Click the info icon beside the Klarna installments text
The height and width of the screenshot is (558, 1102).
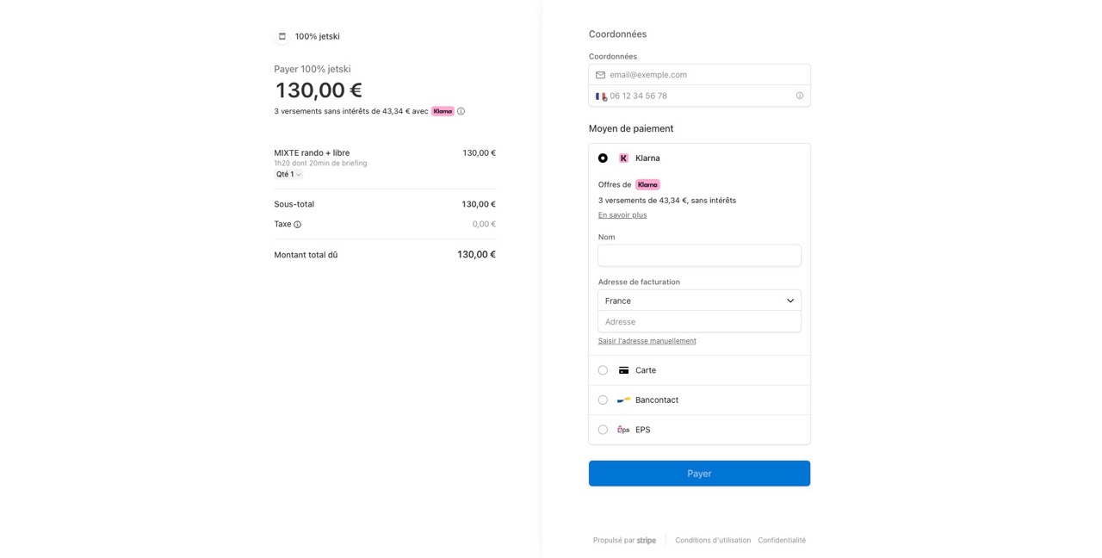[461, 111]
